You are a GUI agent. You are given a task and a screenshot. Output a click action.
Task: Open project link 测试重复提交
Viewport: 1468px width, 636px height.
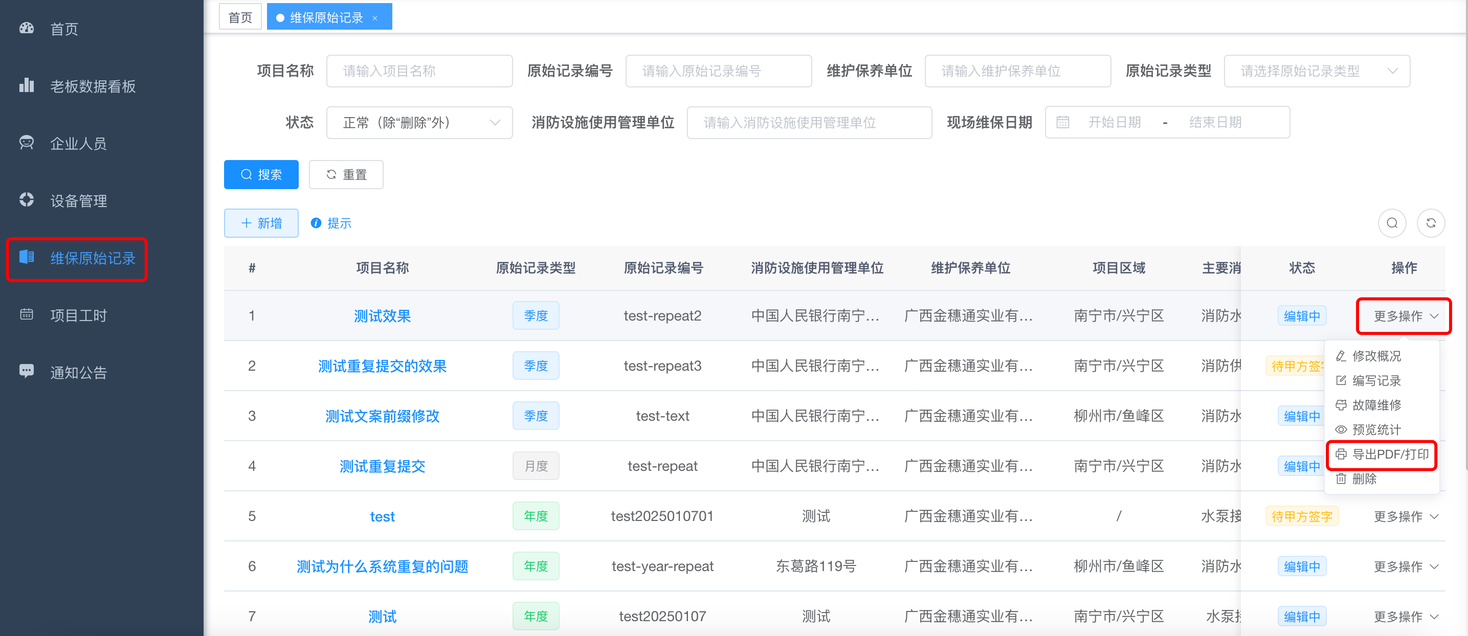pyautogui.click(x=383, y=466)
